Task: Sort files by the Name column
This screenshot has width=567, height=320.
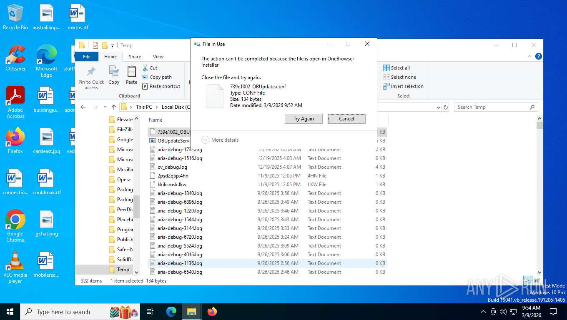Action: point(156,120)
